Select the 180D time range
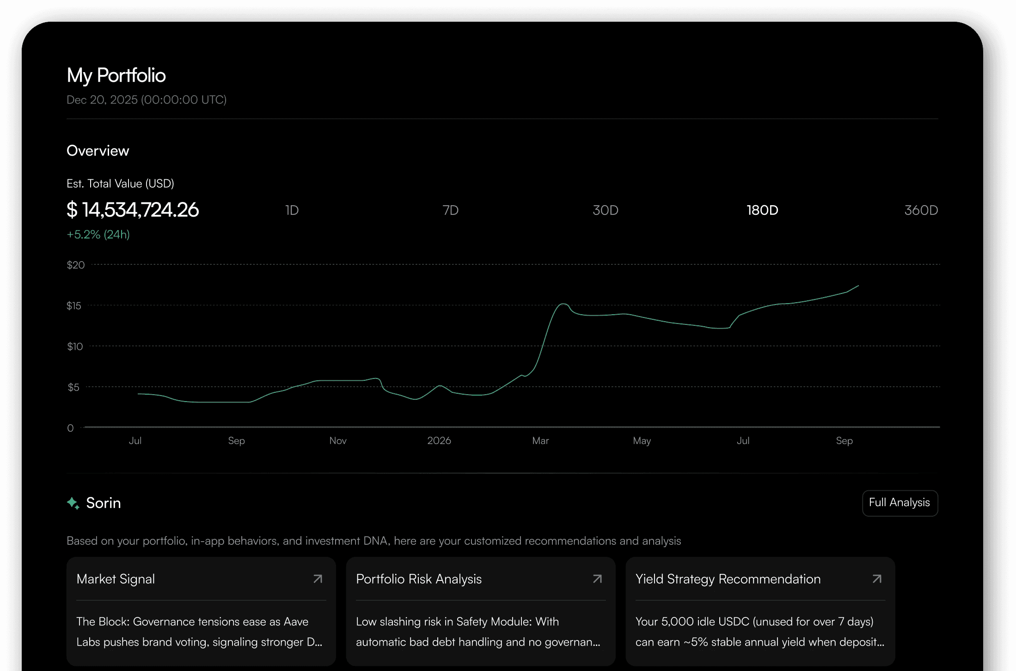This screenshot has width=1016, height=671. tap(762, 210)
